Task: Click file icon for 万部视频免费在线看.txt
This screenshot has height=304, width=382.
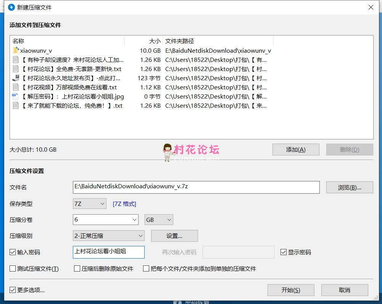Action: click(x=16, y=87)
